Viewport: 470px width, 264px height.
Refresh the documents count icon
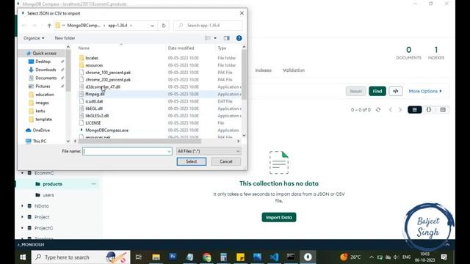tap(378, 110)
